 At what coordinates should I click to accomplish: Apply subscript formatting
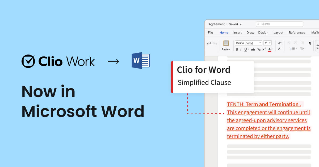click(259, 49)
